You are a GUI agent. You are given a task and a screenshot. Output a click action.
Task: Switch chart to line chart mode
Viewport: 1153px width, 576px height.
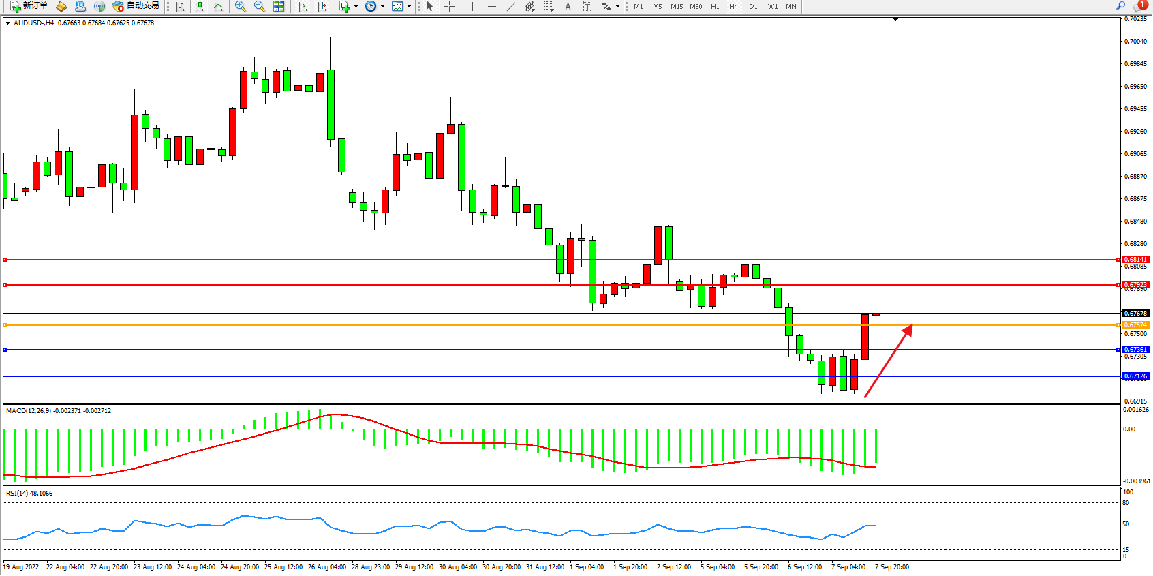pos(218,6)
